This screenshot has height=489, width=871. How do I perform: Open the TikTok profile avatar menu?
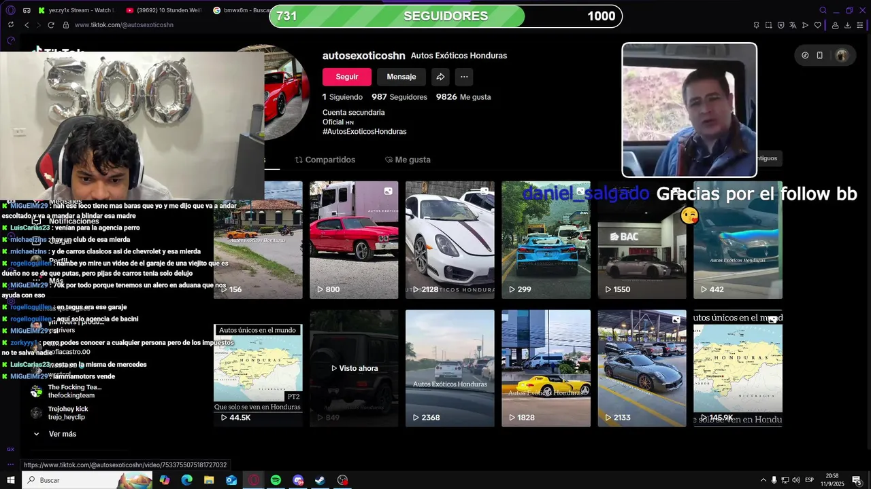tap(842, 56)
